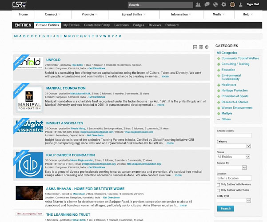The width and height of the screenshot is (267, 222).
Task: Open the Help menu
Action: [248, 15]
